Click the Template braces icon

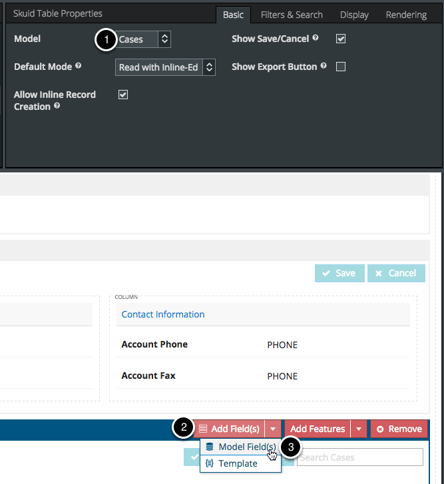210,463
